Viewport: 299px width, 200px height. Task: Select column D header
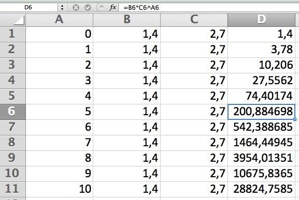coord(261,20)
